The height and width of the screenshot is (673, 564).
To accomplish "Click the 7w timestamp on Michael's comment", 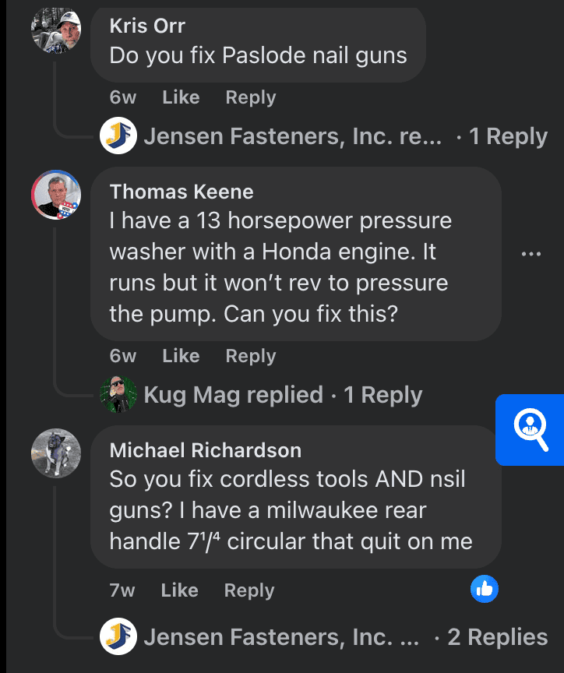I will click(122, 590).
